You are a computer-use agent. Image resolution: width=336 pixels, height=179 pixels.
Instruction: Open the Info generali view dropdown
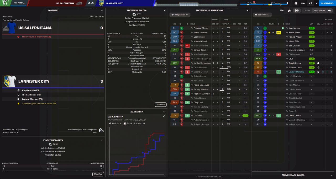180,15
